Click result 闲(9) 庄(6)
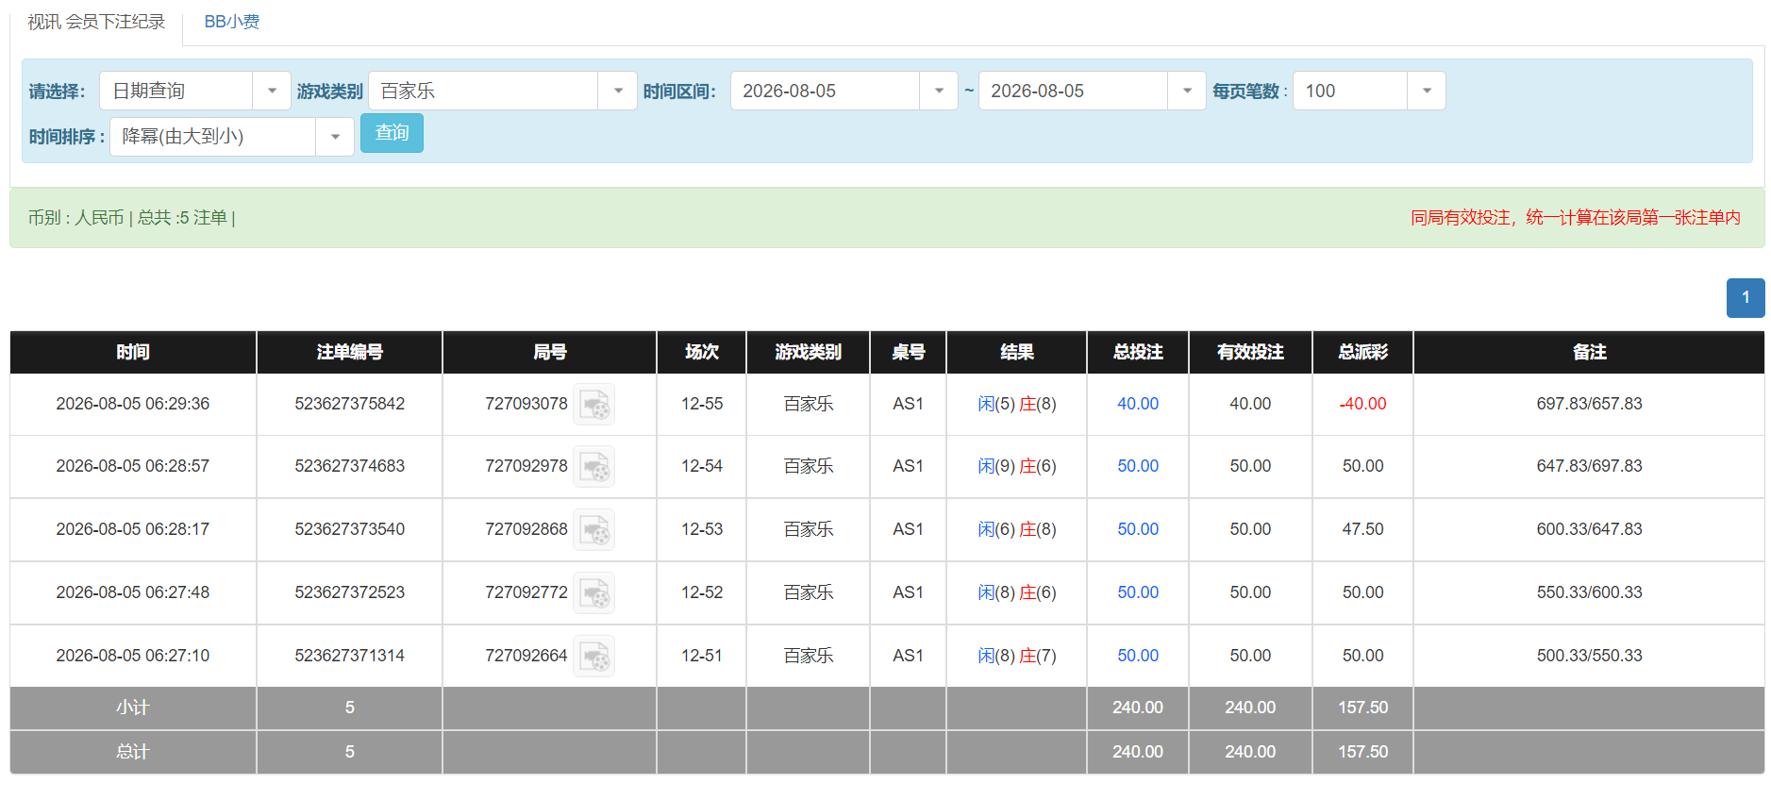 click(1017, 466)
